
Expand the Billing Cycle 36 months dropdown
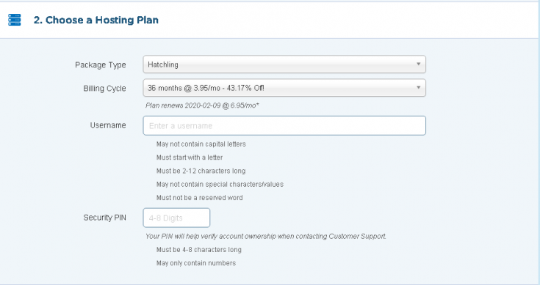click(284, 88)
